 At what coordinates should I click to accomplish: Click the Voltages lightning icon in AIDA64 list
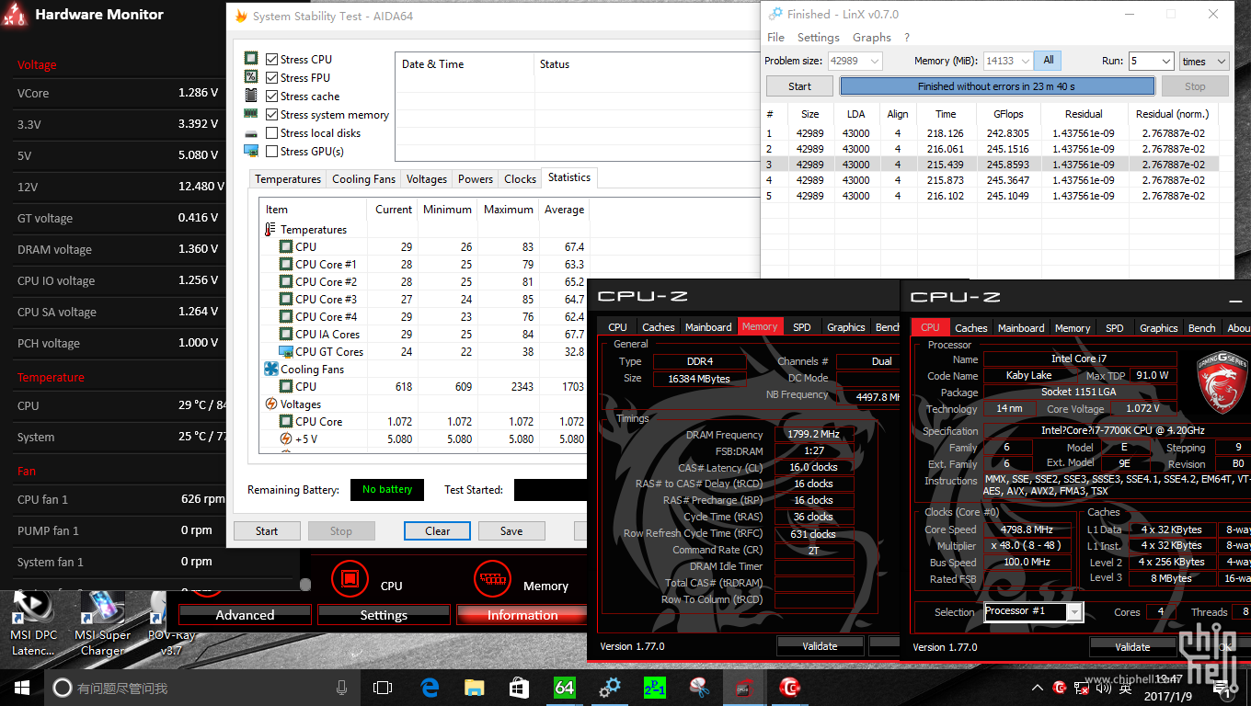pos(271,404)
